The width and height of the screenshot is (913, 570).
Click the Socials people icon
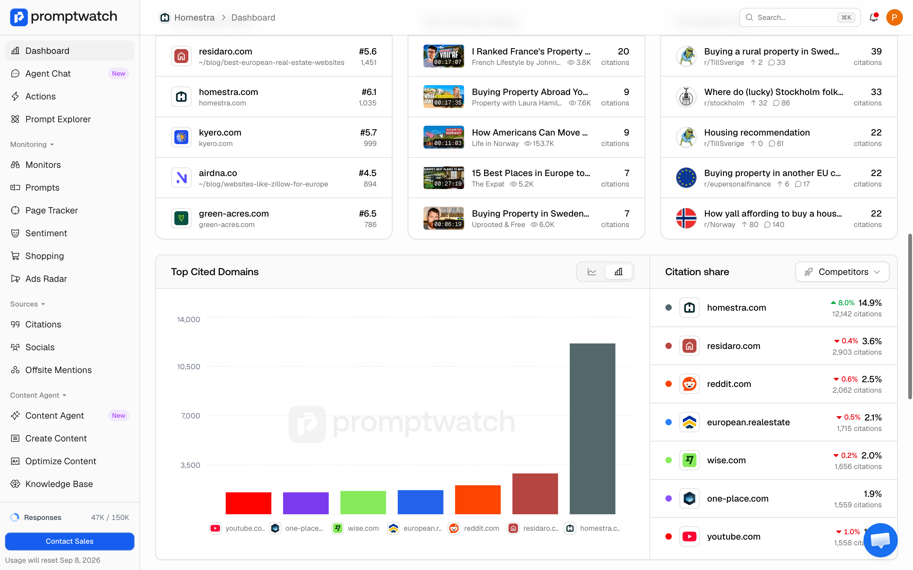[15, 347]
